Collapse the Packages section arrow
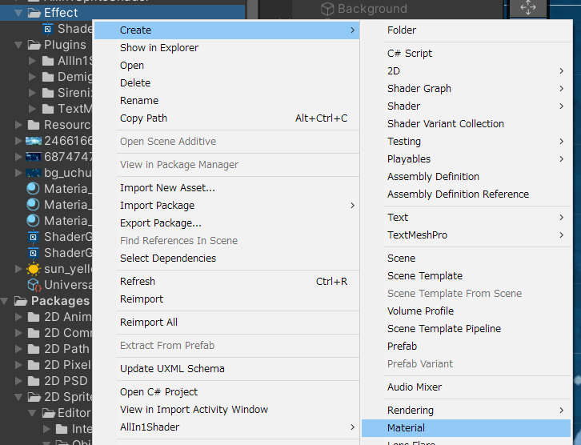This screenshot has width=581, height=445. 5,301
